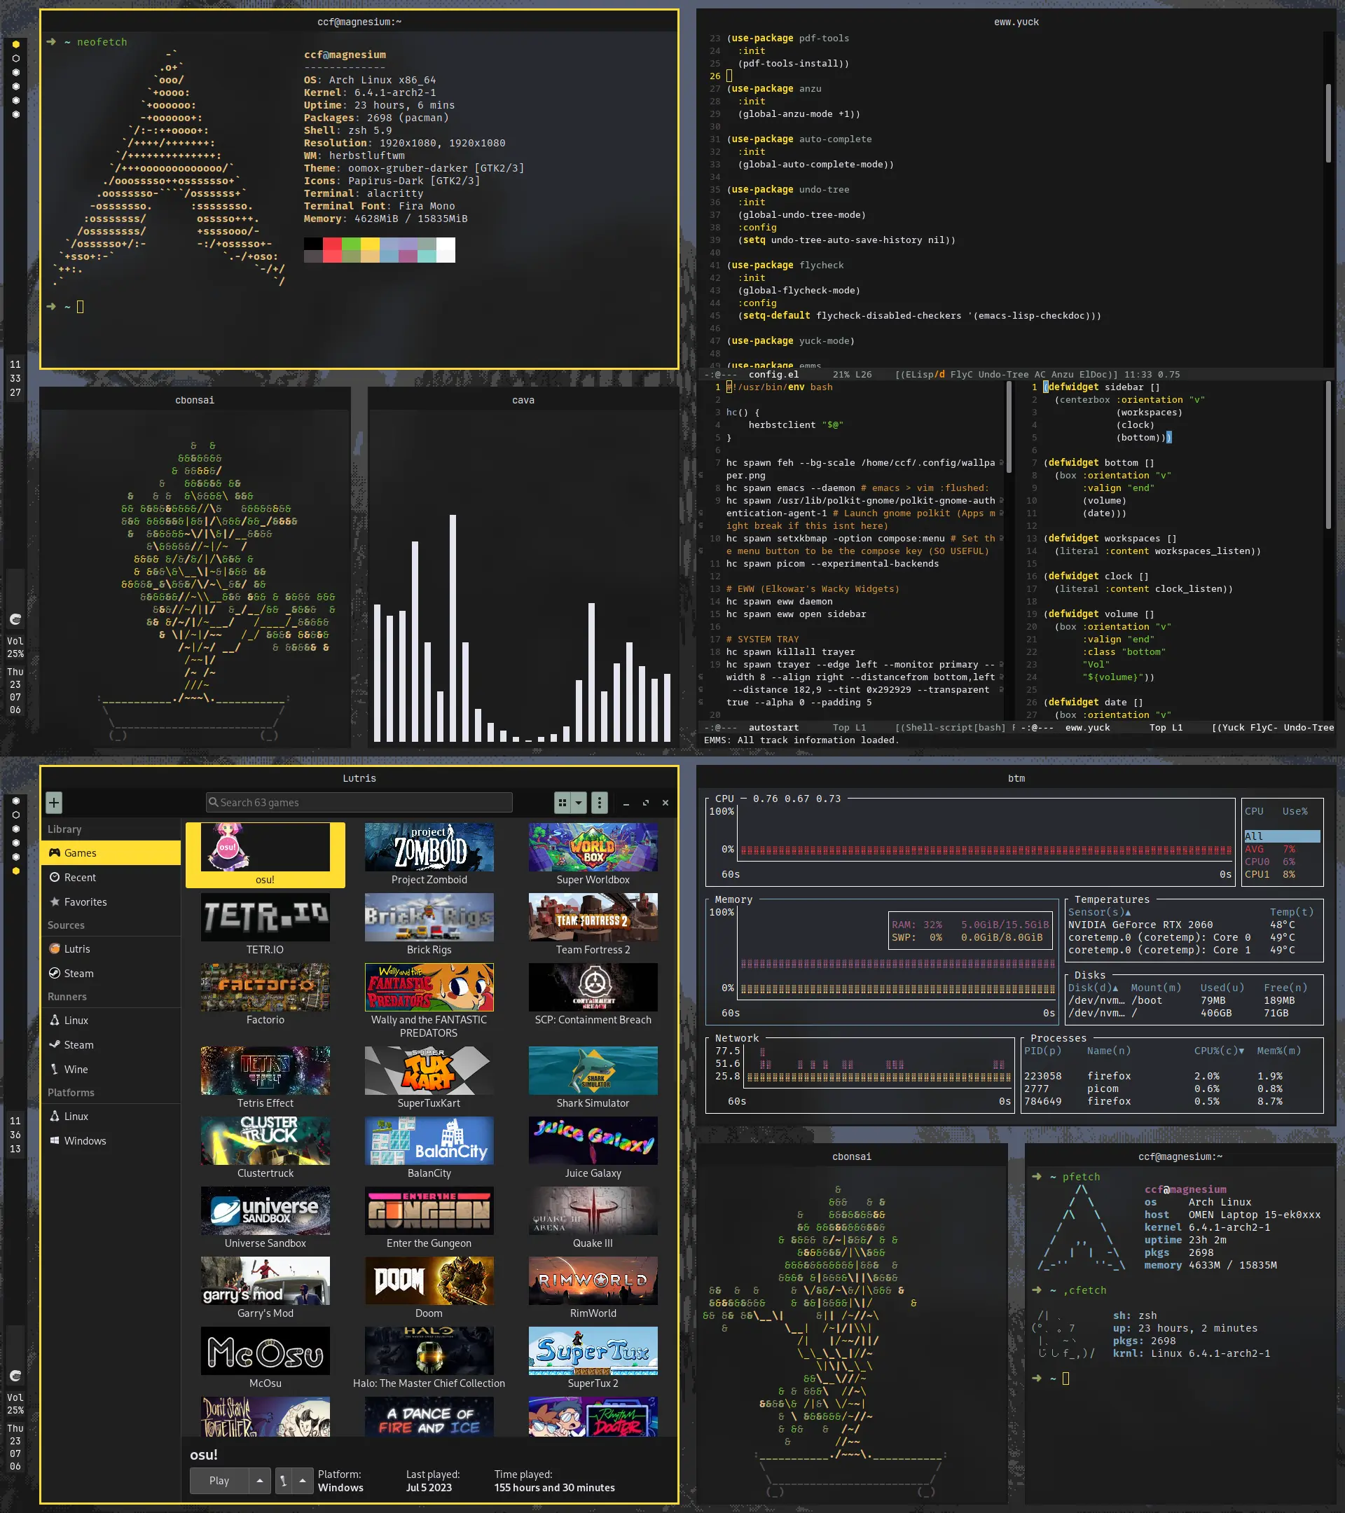Select the Factorio game cover
1345x1513 pixels.
[x=265, y=988]
